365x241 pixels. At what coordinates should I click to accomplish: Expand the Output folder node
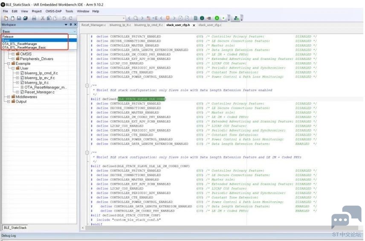(x=9, y=102)
